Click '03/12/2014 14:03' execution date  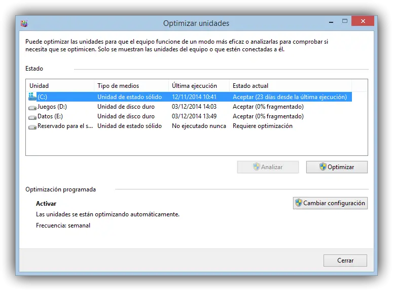tap(194, 107)
